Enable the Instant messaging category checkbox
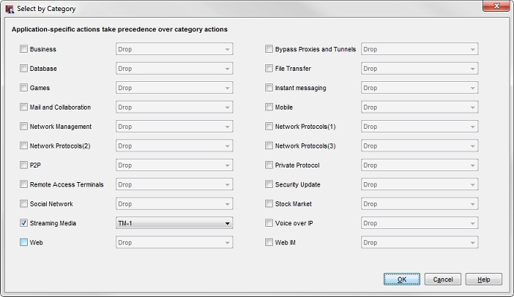 (269, 88)
